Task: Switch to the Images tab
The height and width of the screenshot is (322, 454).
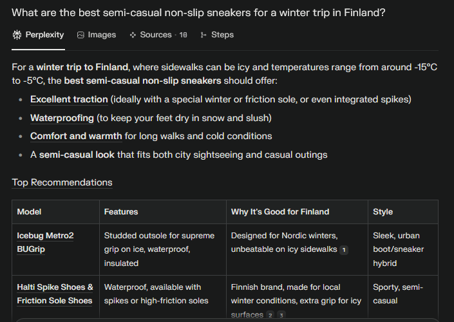Action: coord(97,35)
